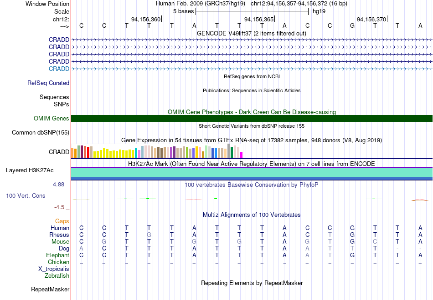Click the RefSeq Curated track label
The width and height of the screenshot is (433, 300).
click(48, 83)
